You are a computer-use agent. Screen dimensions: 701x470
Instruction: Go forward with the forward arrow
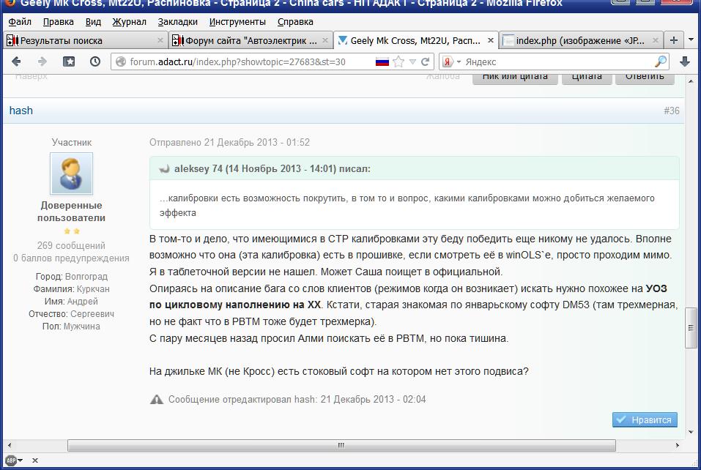42,61
